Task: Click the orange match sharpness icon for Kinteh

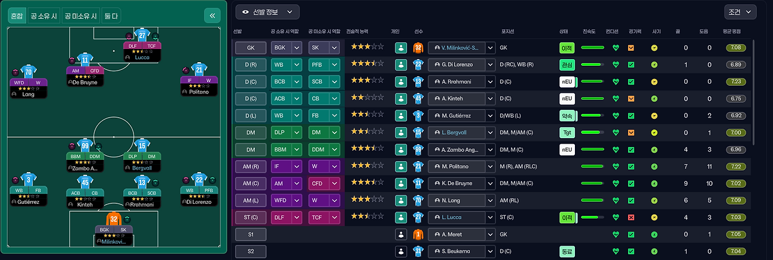Action: click(x=631, y=98)
